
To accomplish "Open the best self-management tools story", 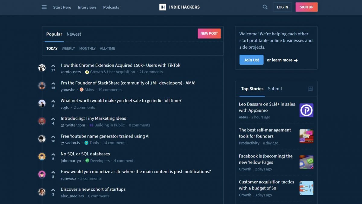I will pyautogui.click(x=265, y=133).
